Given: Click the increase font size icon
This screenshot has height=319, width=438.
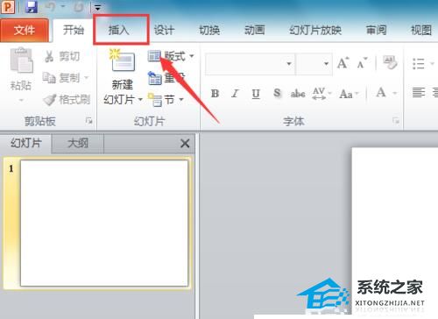Looking at the screenshot, I should pyautogui.click(x=343, y=63).
